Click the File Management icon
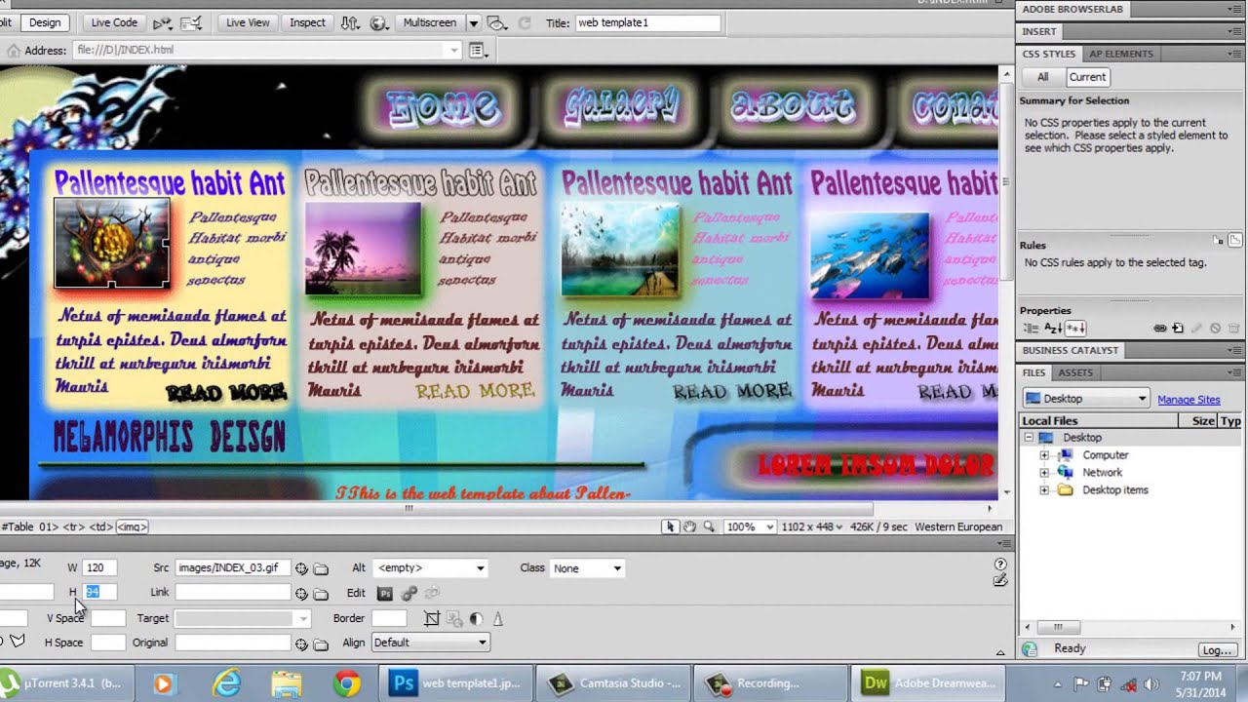 pyautogui.click(x=350, y=22)
